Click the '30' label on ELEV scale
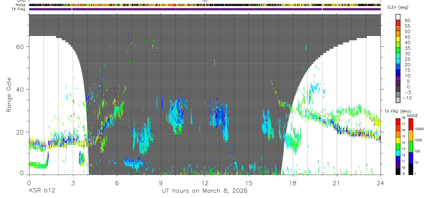The height and width of the screenshot is (198, 428). [x=407, y=54]
